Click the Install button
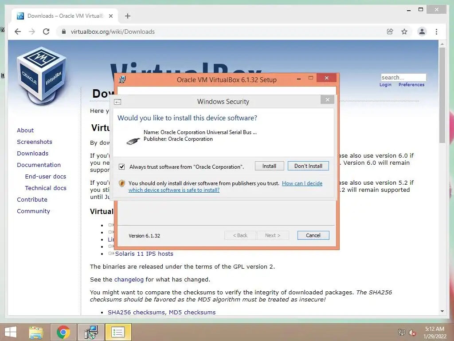The width and height of the screenshot is (454, 341). pos(269,166)
